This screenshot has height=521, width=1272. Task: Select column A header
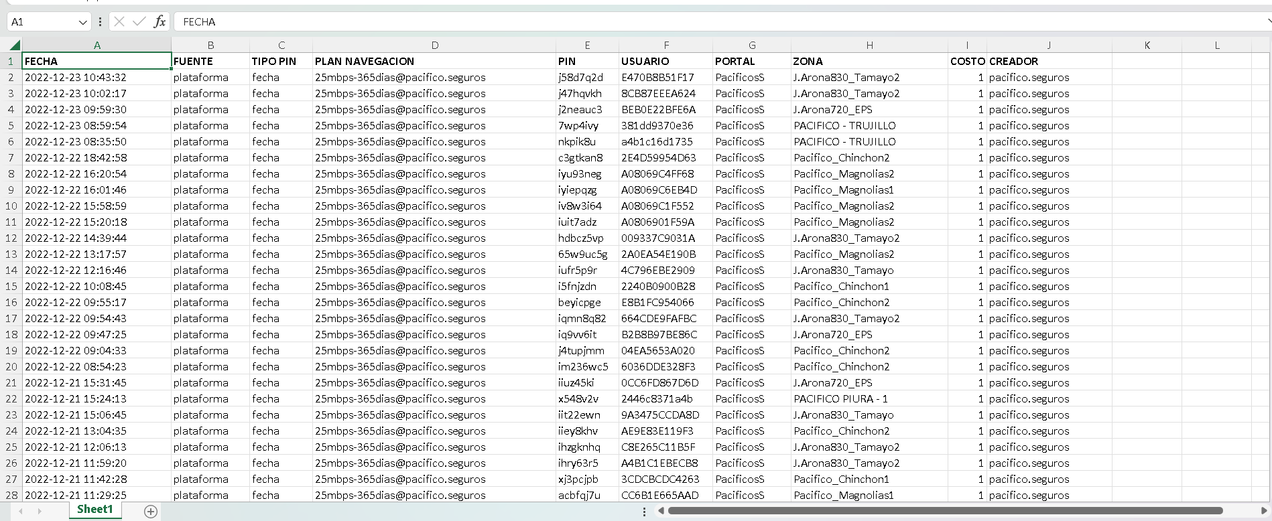pyautogui.click(x=97, y=45)
